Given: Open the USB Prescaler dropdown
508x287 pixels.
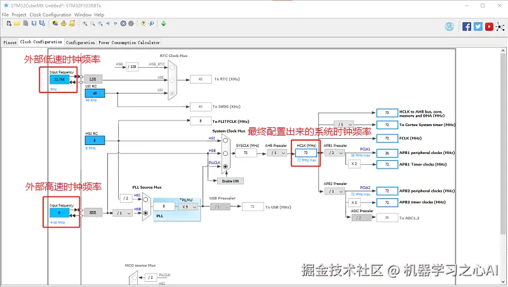Looking at the screenshot, I should tap(220, 207).
